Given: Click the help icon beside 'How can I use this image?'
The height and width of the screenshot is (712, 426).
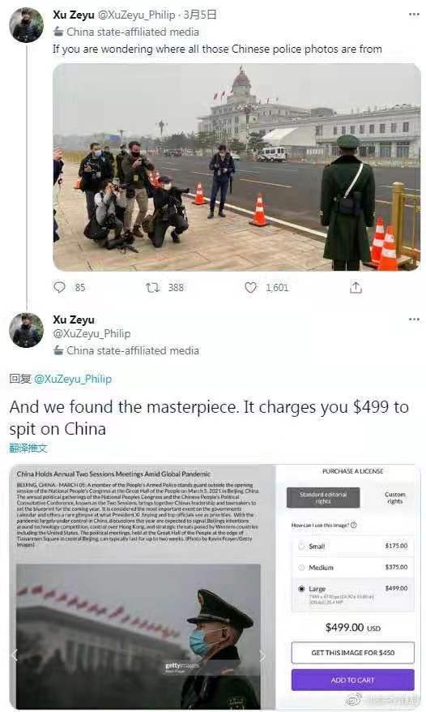Looking at the screenshot, I should pyautogui.click(x=353, y=525).
